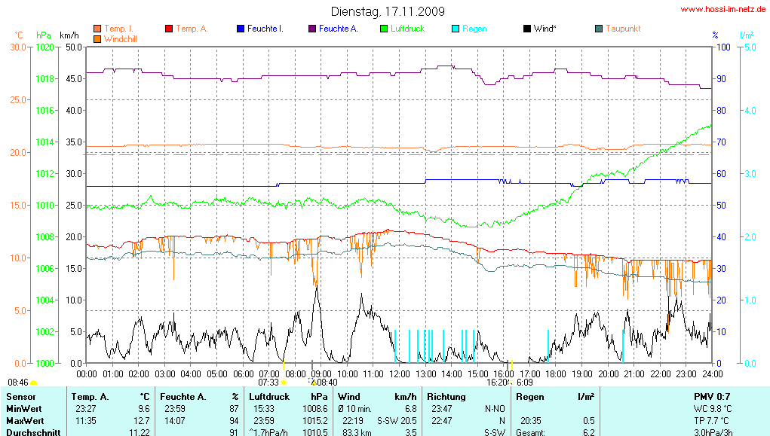
Task: Click the 16:20 sunset time marker
Action: 496,383
